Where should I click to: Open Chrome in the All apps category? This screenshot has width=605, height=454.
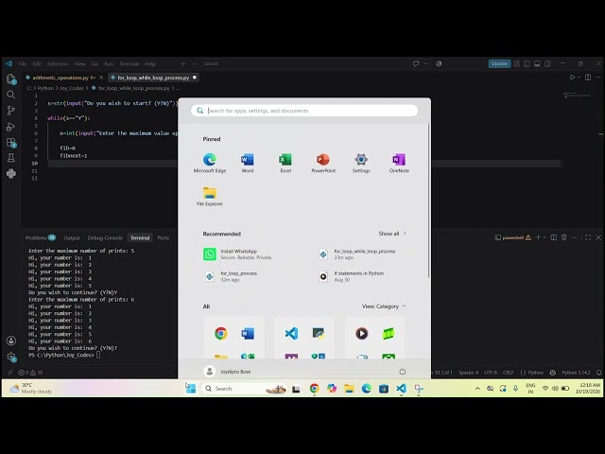tap(221, 333)
